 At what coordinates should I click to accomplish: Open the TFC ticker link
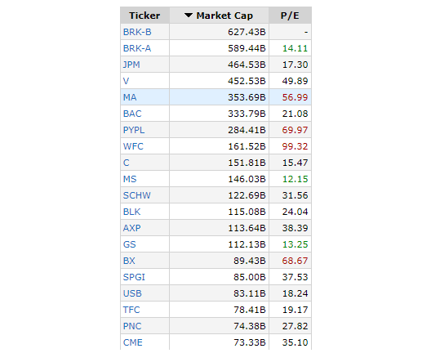(131, 310)
